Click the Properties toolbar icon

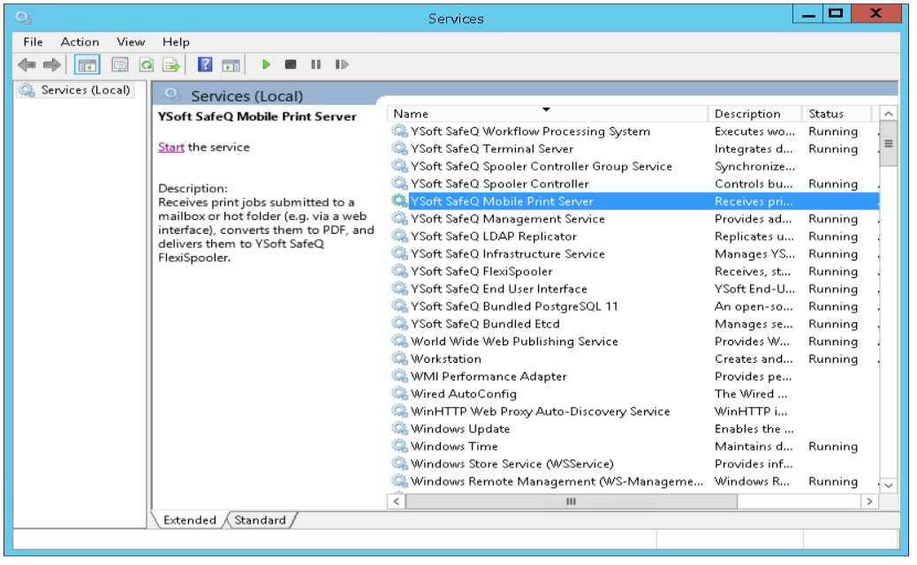120,64
